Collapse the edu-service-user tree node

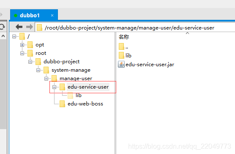point(54,87)
